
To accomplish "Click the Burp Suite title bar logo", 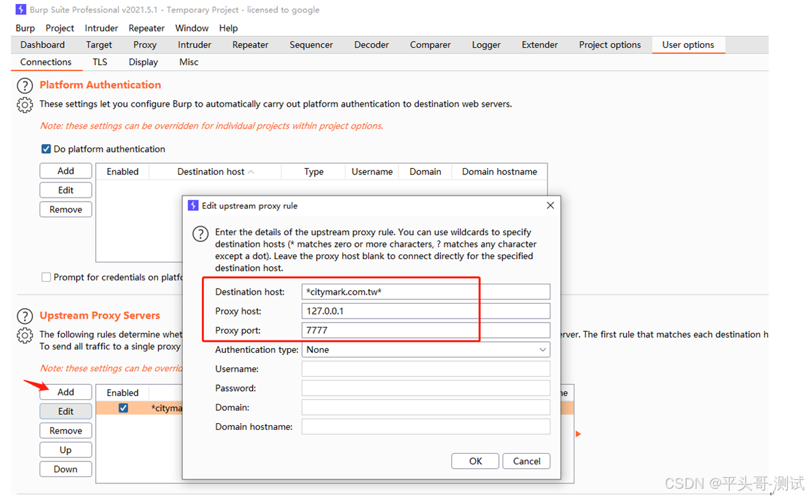I will coord(21,10).
